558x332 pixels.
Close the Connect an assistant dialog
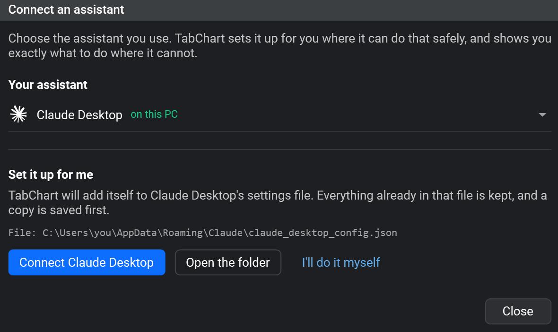point(518,311)
